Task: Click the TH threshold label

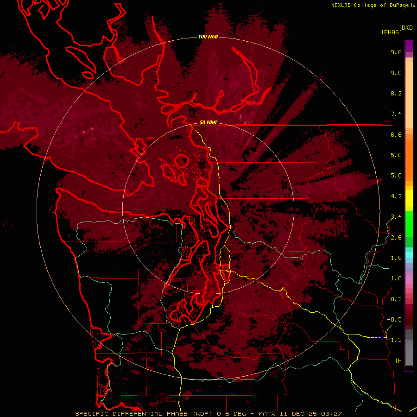Action: click(x=398, y=361)
